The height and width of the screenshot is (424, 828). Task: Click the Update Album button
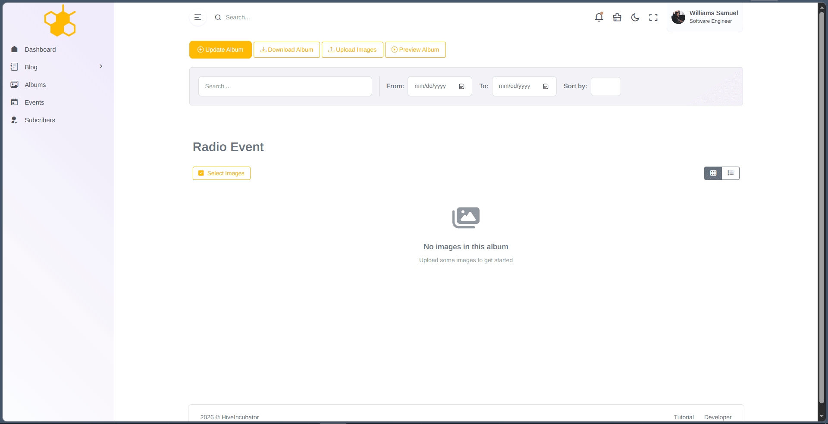220,50
